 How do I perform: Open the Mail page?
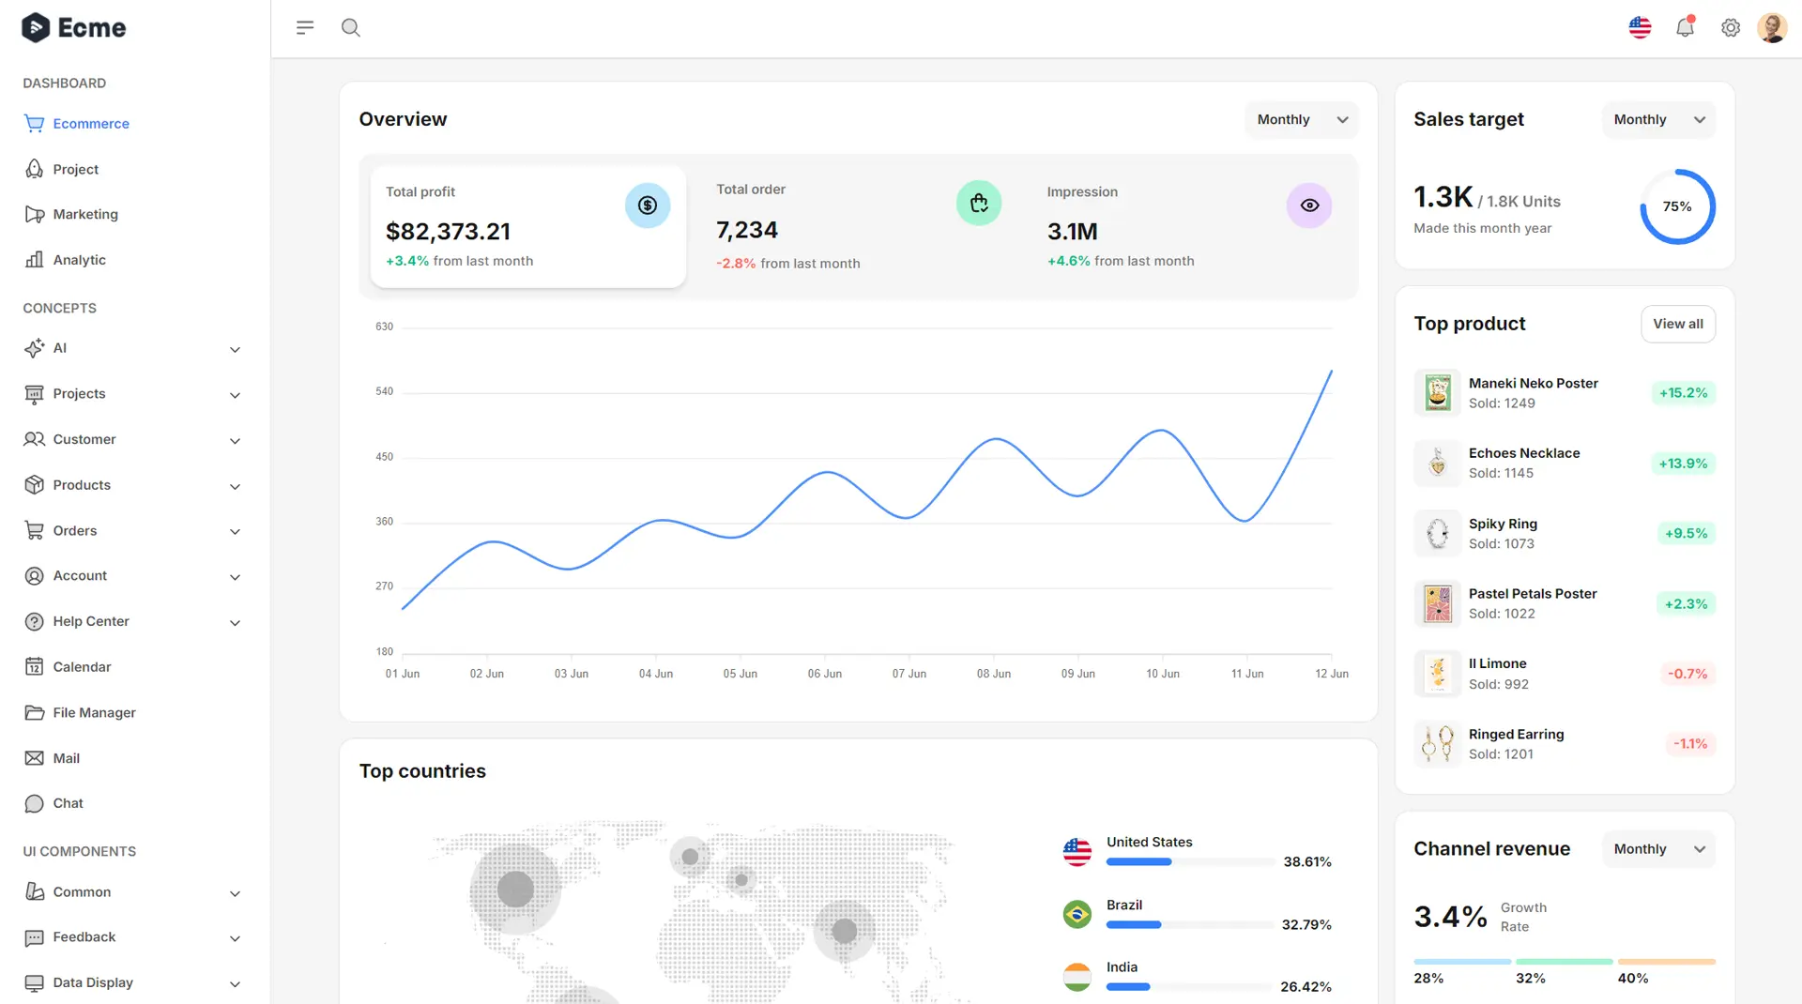(65, 758)
